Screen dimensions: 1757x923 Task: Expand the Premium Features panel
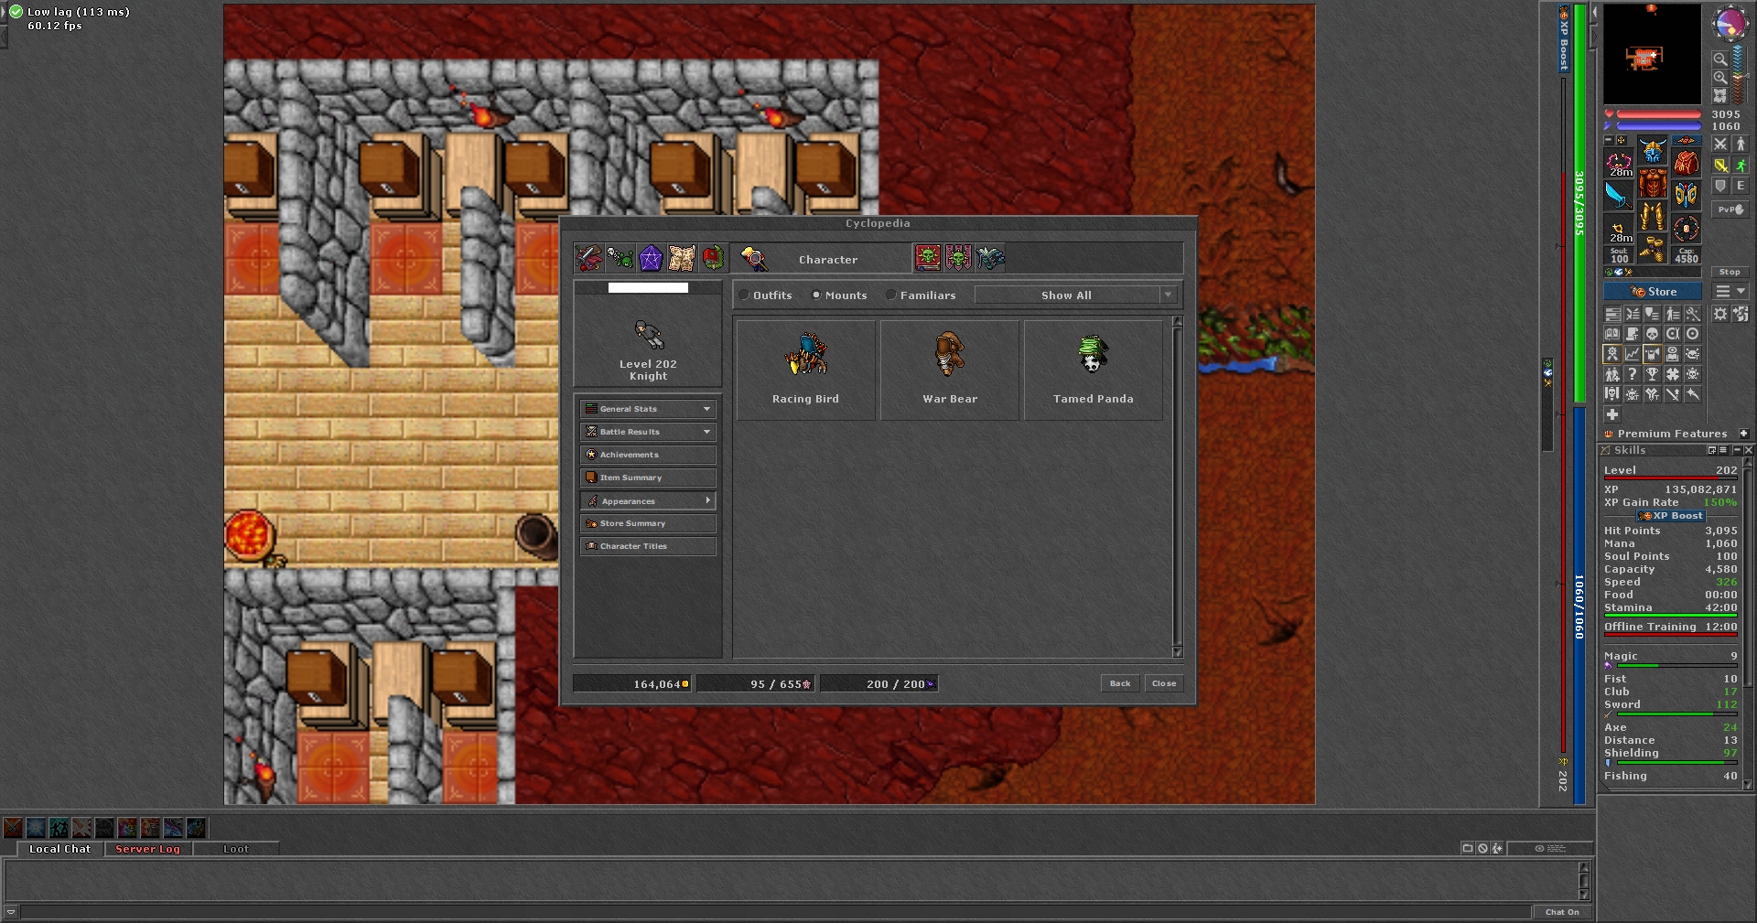point(1744,434)
